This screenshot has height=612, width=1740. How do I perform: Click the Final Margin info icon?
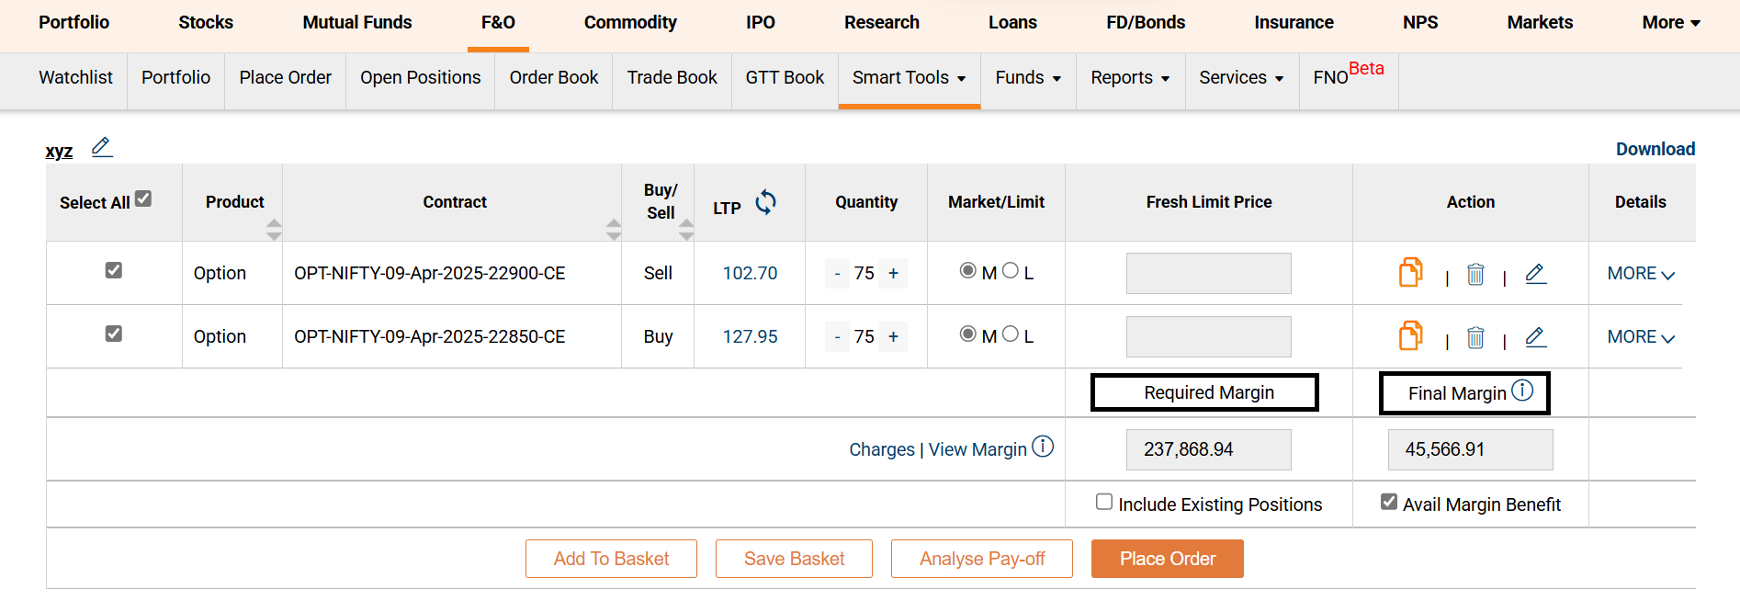pos(1522,391)
